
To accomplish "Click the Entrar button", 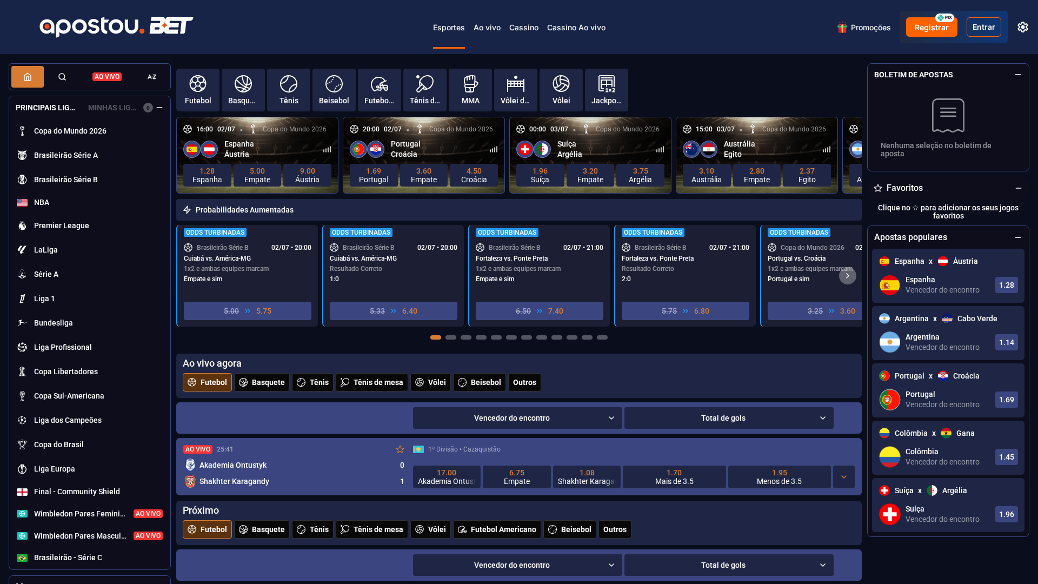I will tap(983, 27).
